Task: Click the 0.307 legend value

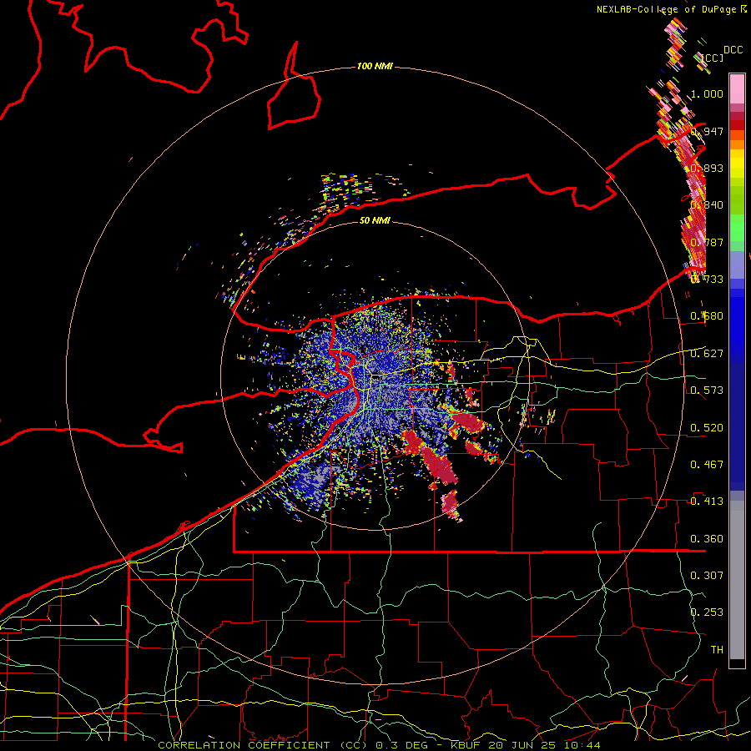Action: 707,576
